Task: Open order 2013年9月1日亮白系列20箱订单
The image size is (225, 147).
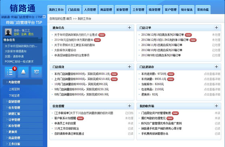Action: coord(161,55)
